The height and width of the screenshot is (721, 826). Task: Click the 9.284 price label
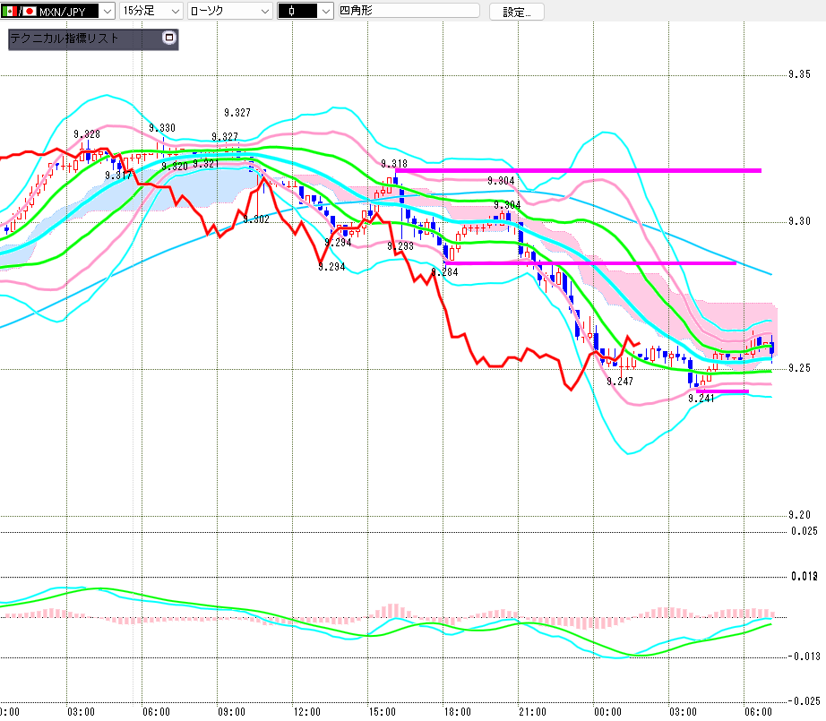coord(444,272)
